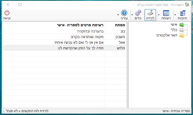Click the עזרה (Help) question mark icon

pyautogui.click(x=124, y=13)
